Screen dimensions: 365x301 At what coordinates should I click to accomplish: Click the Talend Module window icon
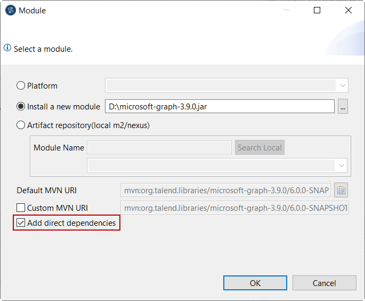pyautogui.click(x=10, y=10)
